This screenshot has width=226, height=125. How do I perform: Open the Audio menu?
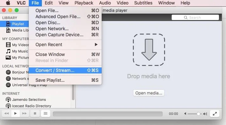(105, 3)
